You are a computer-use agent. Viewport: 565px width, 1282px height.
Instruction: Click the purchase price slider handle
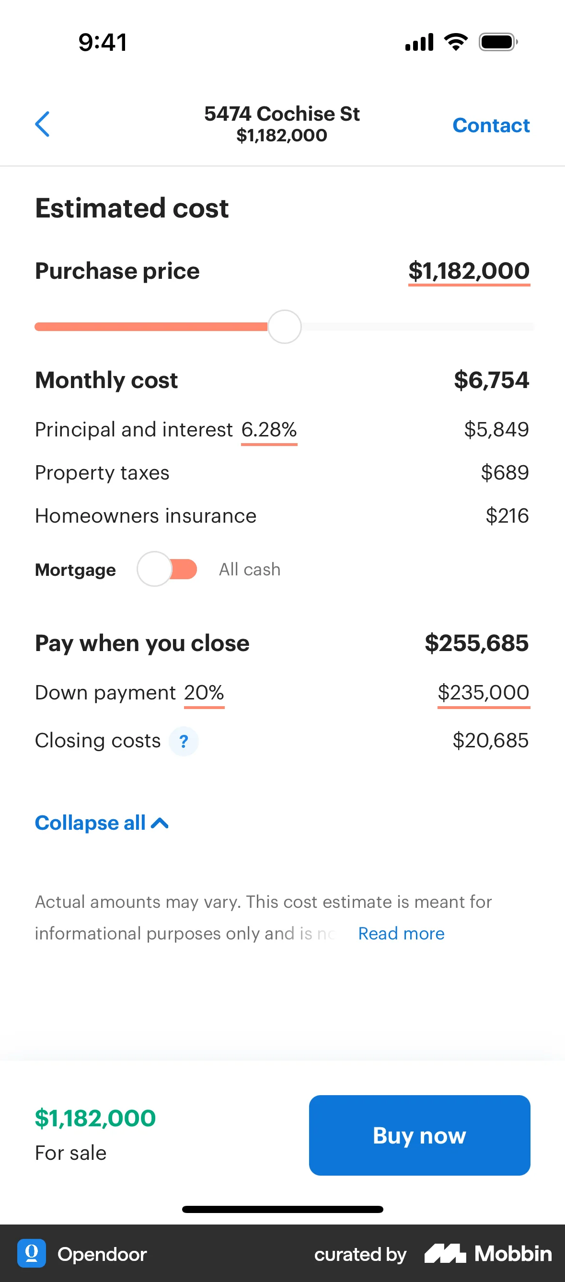[x=284, y=327]
